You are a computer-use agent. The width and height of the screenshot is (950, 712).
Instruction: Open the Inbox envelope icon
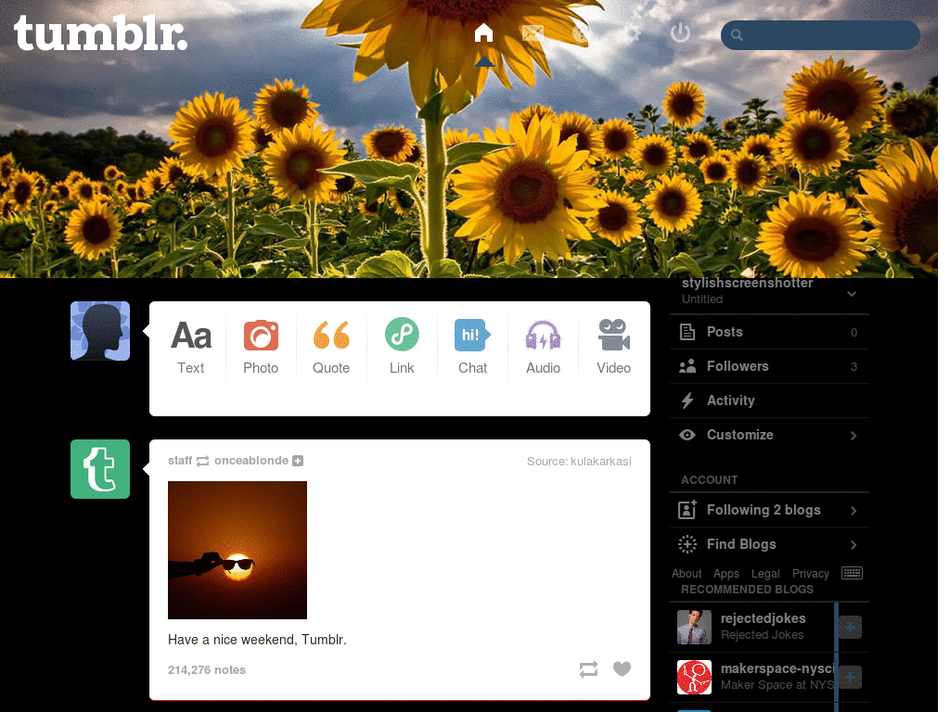pos(533,32)
